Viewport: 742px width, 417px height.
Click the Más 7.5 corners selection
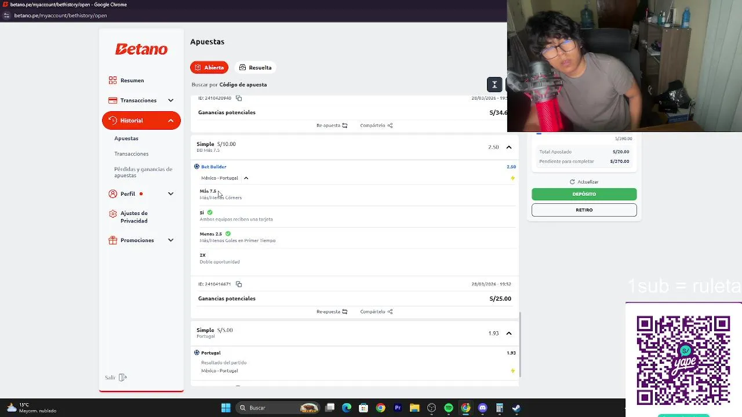(208, 191)
